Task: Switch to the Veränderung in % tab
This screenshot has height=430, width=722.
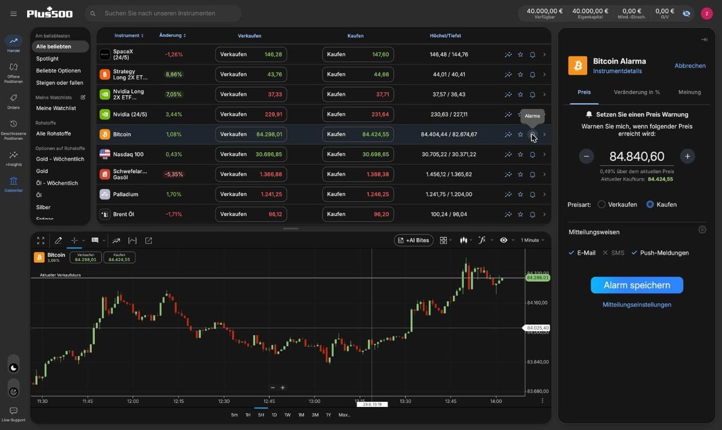Action: click(637, 92)
